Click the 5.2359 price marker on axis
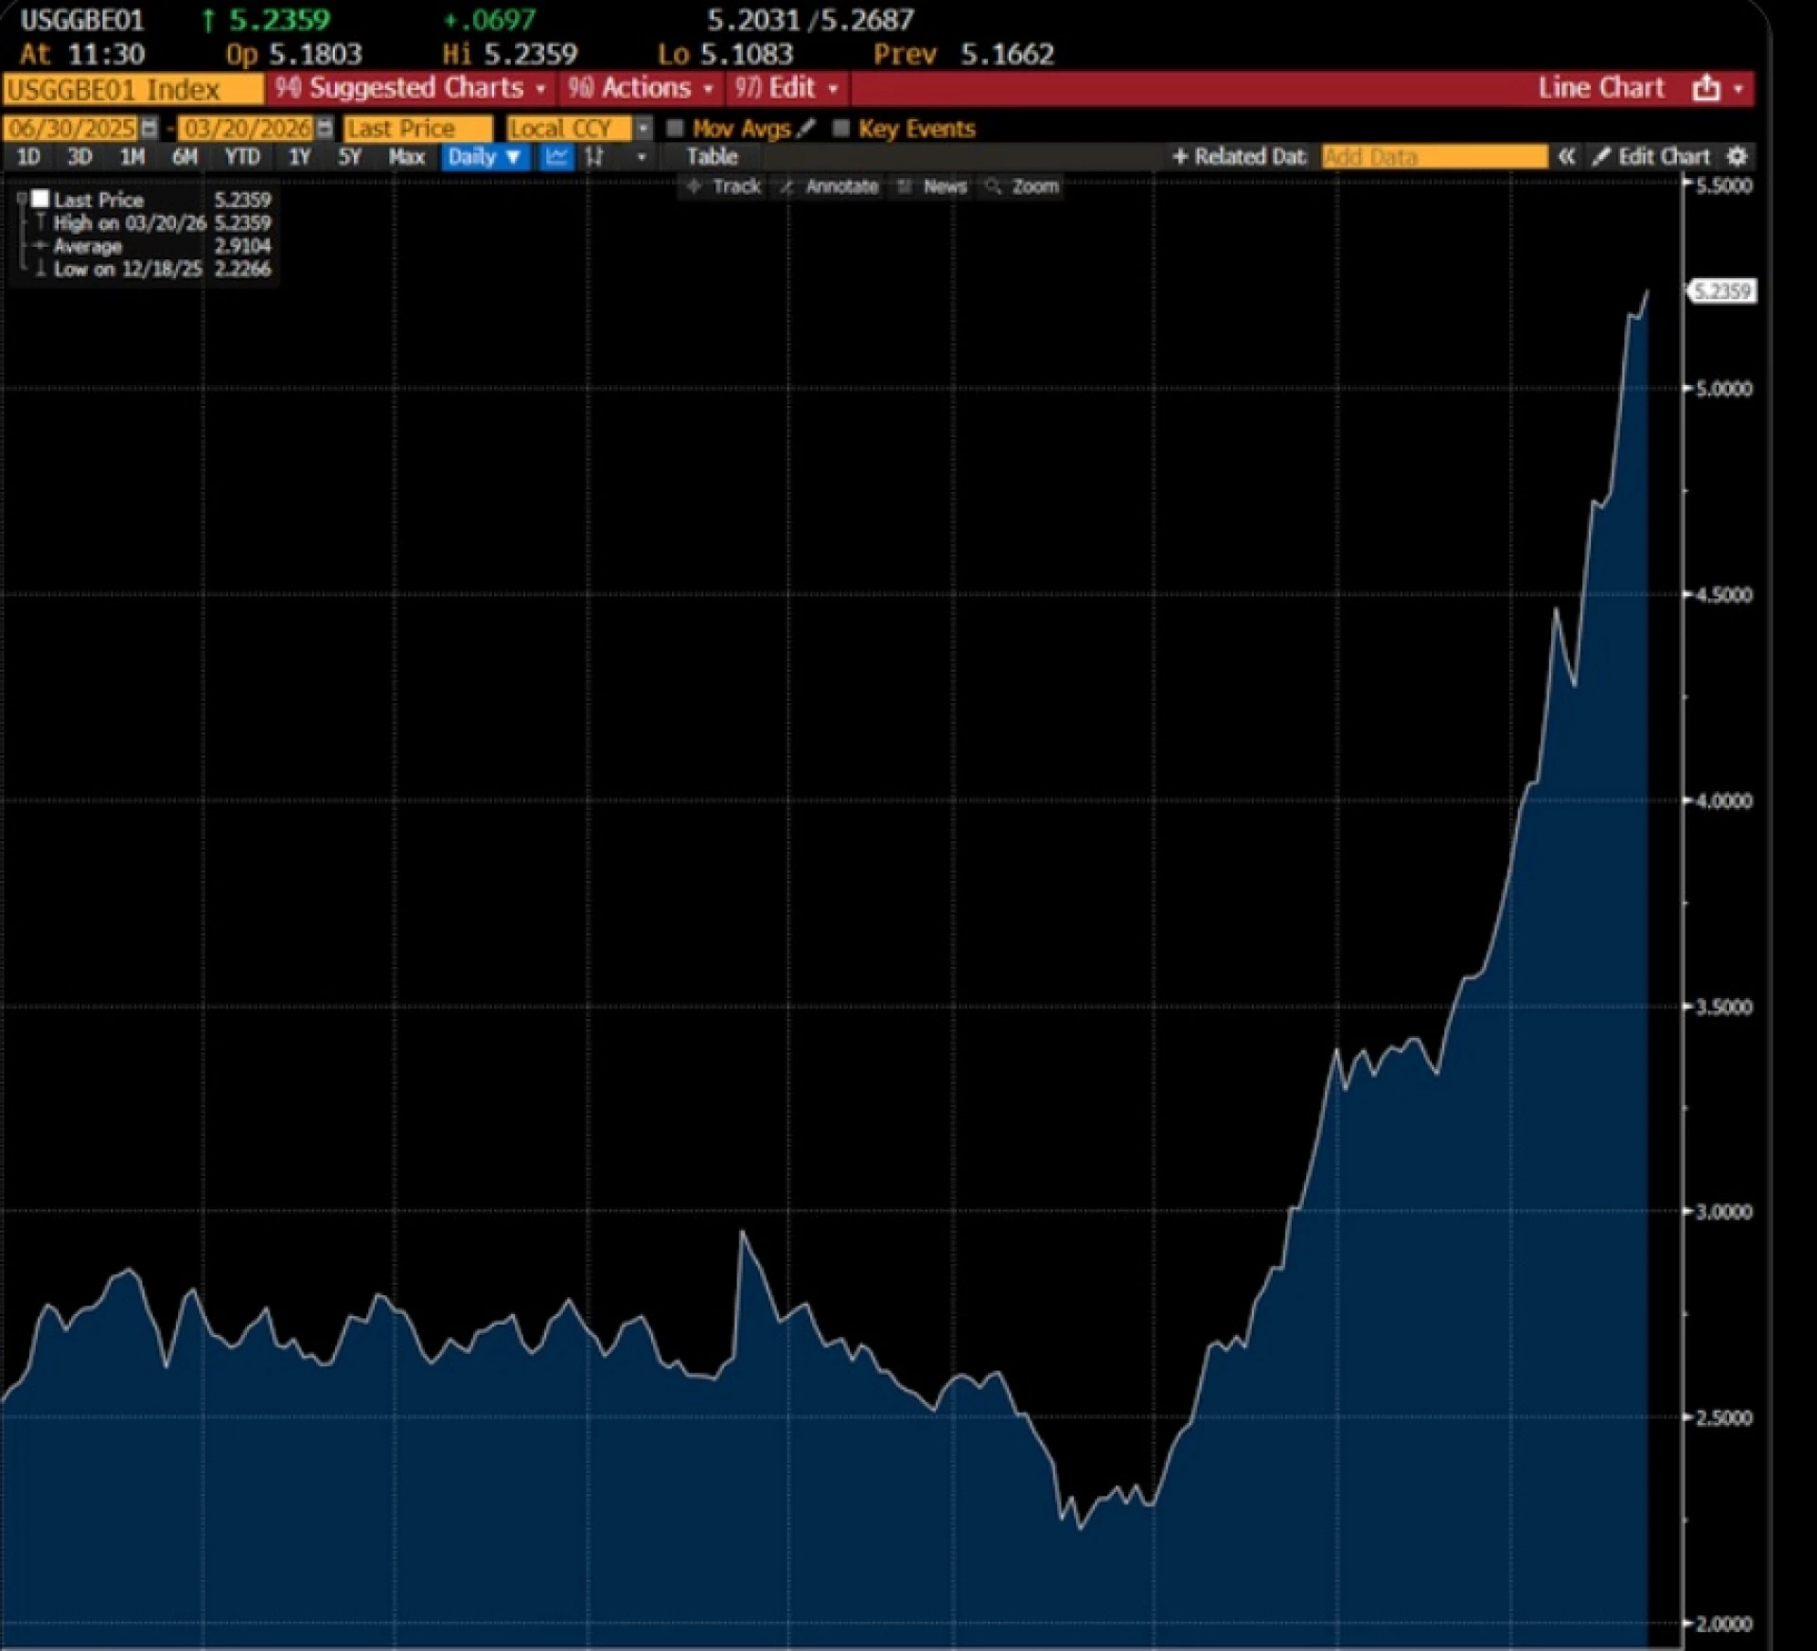The height and width of the screenshot is (1651, 1817). (1721, 291)
